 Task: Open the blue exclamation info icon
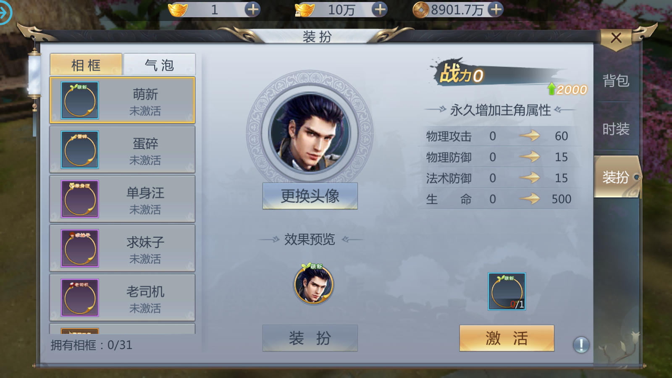pyautogui.click(x=581, y=345)
